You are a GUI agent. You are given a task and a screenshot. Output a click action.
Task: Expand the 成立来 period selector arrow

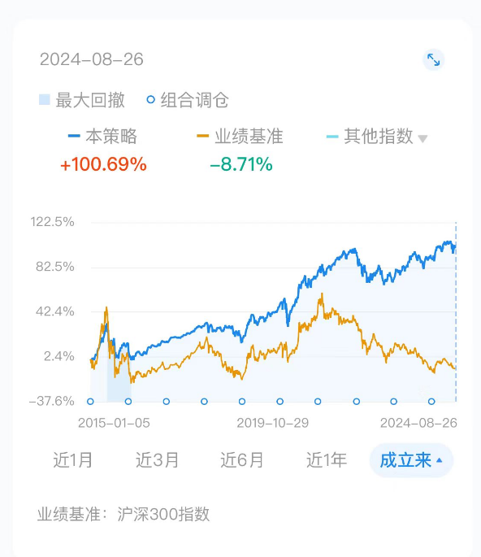(439, 460)
